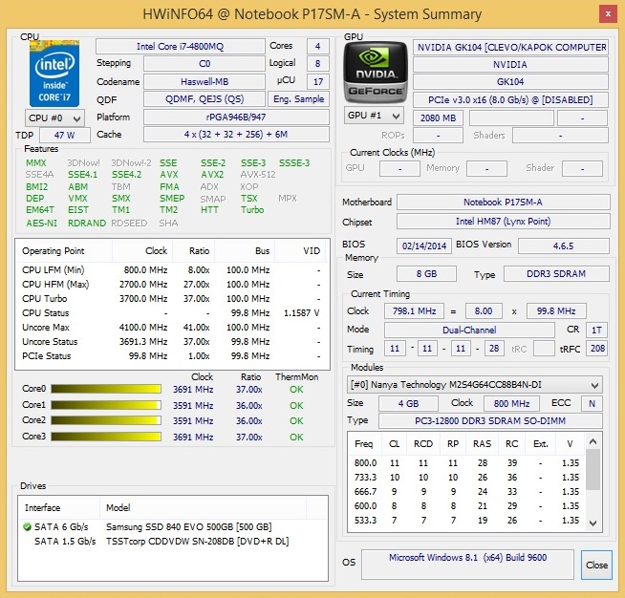Image resolution: width=625 pixels, height=598 pixels.
Task: Click the up arrow of the memory timings scrollbar
Action: coord(593,441)
